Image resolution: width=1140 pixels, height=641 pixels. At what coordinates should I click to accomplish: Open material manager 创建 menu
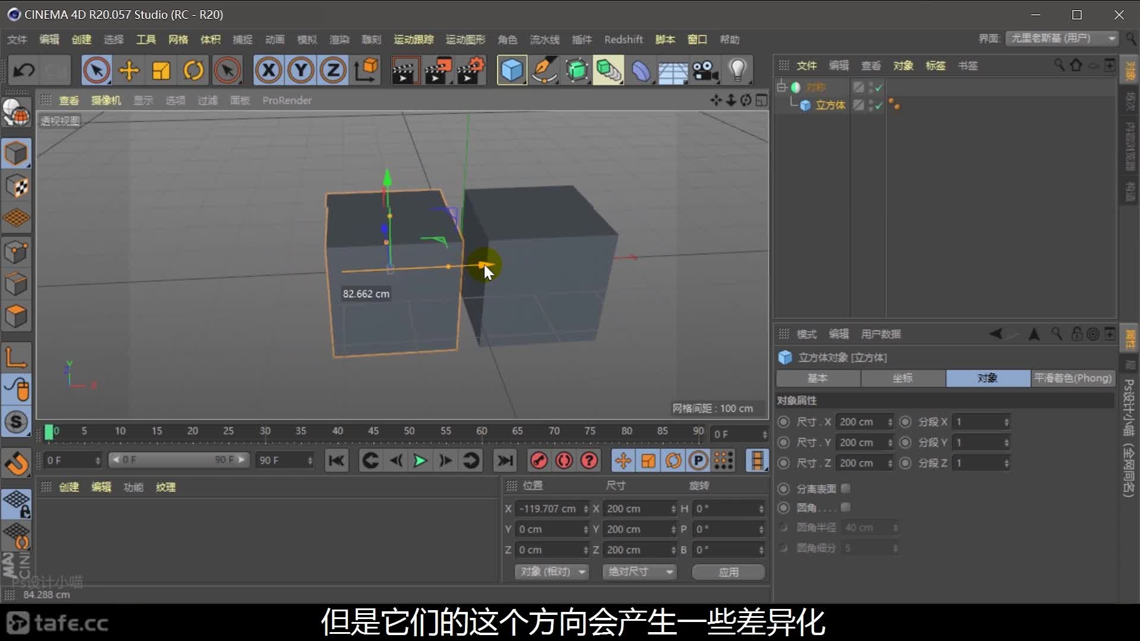(69, 487)
